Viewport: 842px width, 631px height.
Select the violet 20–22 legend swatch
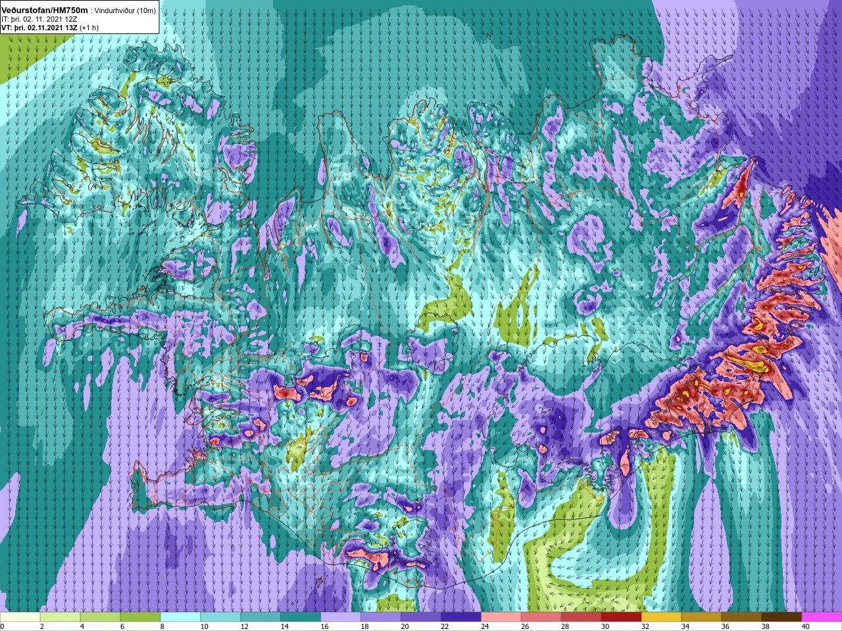pos(422,618)
